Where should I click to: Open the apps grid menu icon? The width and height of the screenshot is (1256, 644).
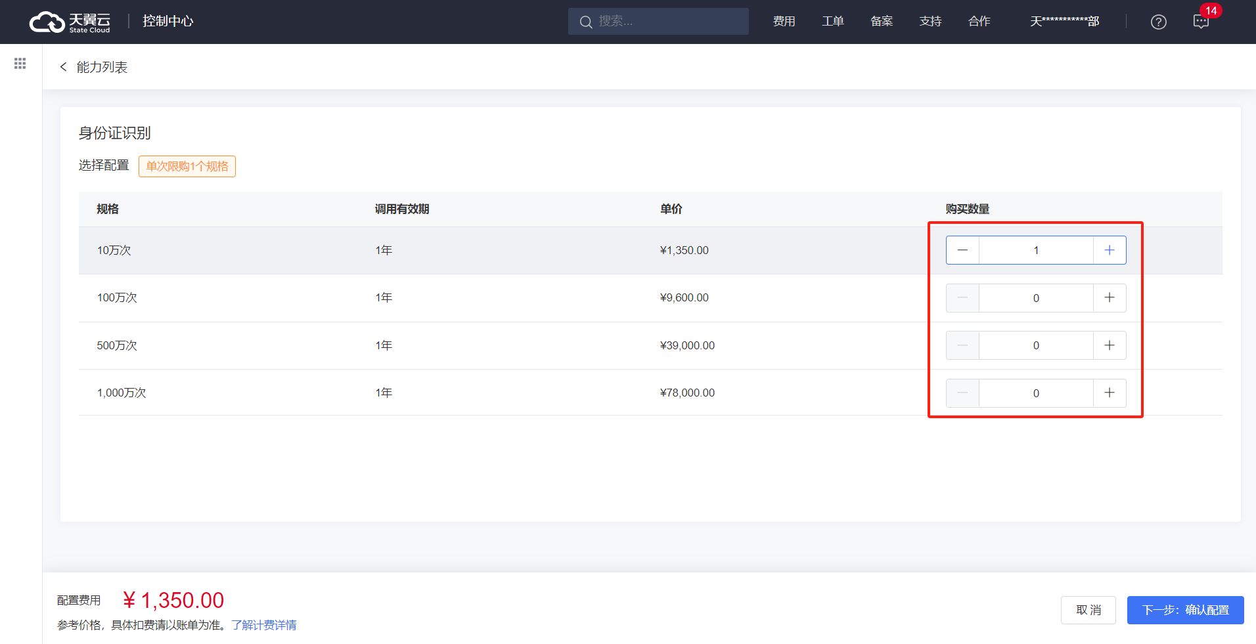tap(20, 64)
